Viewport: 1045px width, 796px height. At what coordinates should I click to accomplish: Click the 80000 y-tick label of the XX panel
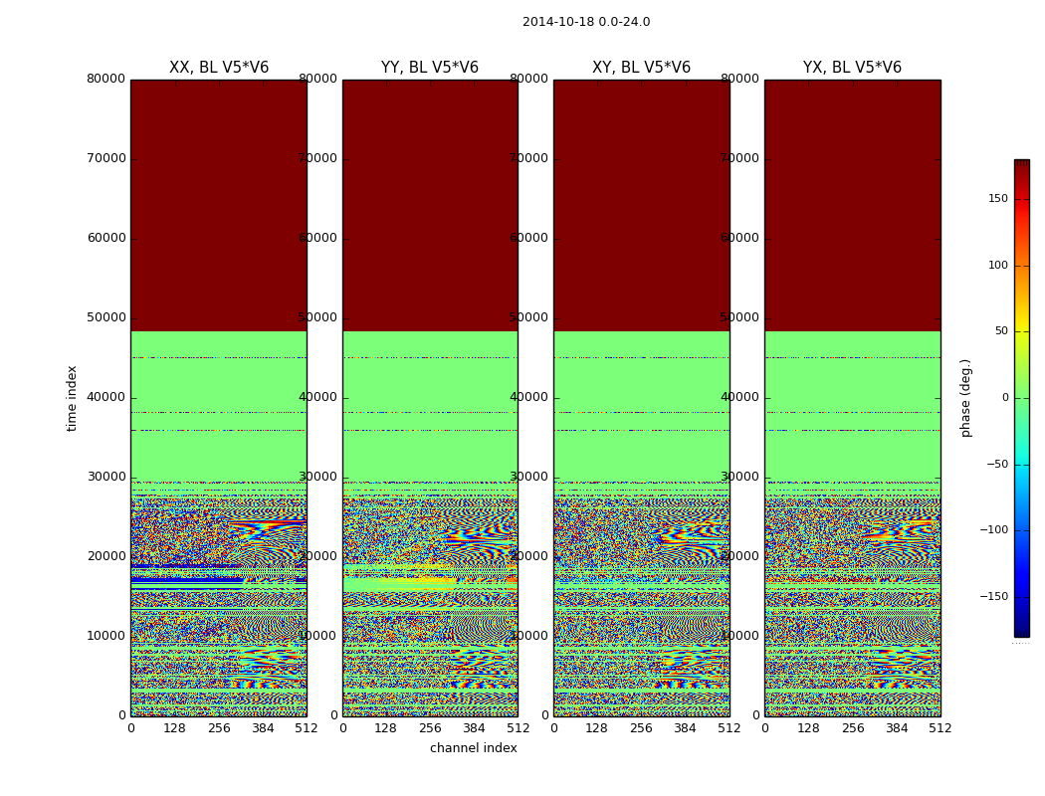[x=105, y=80]
